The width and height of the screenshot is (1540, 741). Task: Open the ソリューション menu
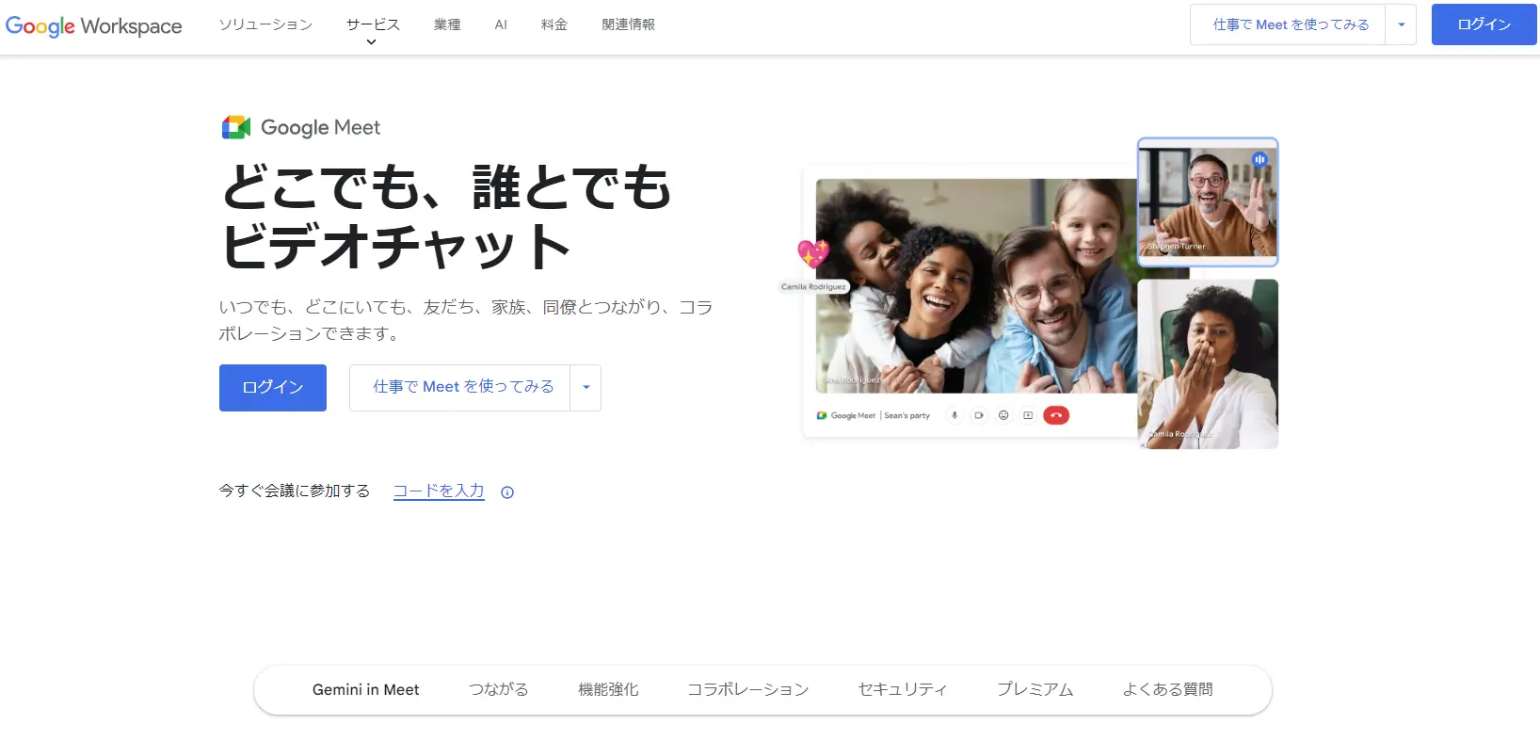(x=265, y=24)
